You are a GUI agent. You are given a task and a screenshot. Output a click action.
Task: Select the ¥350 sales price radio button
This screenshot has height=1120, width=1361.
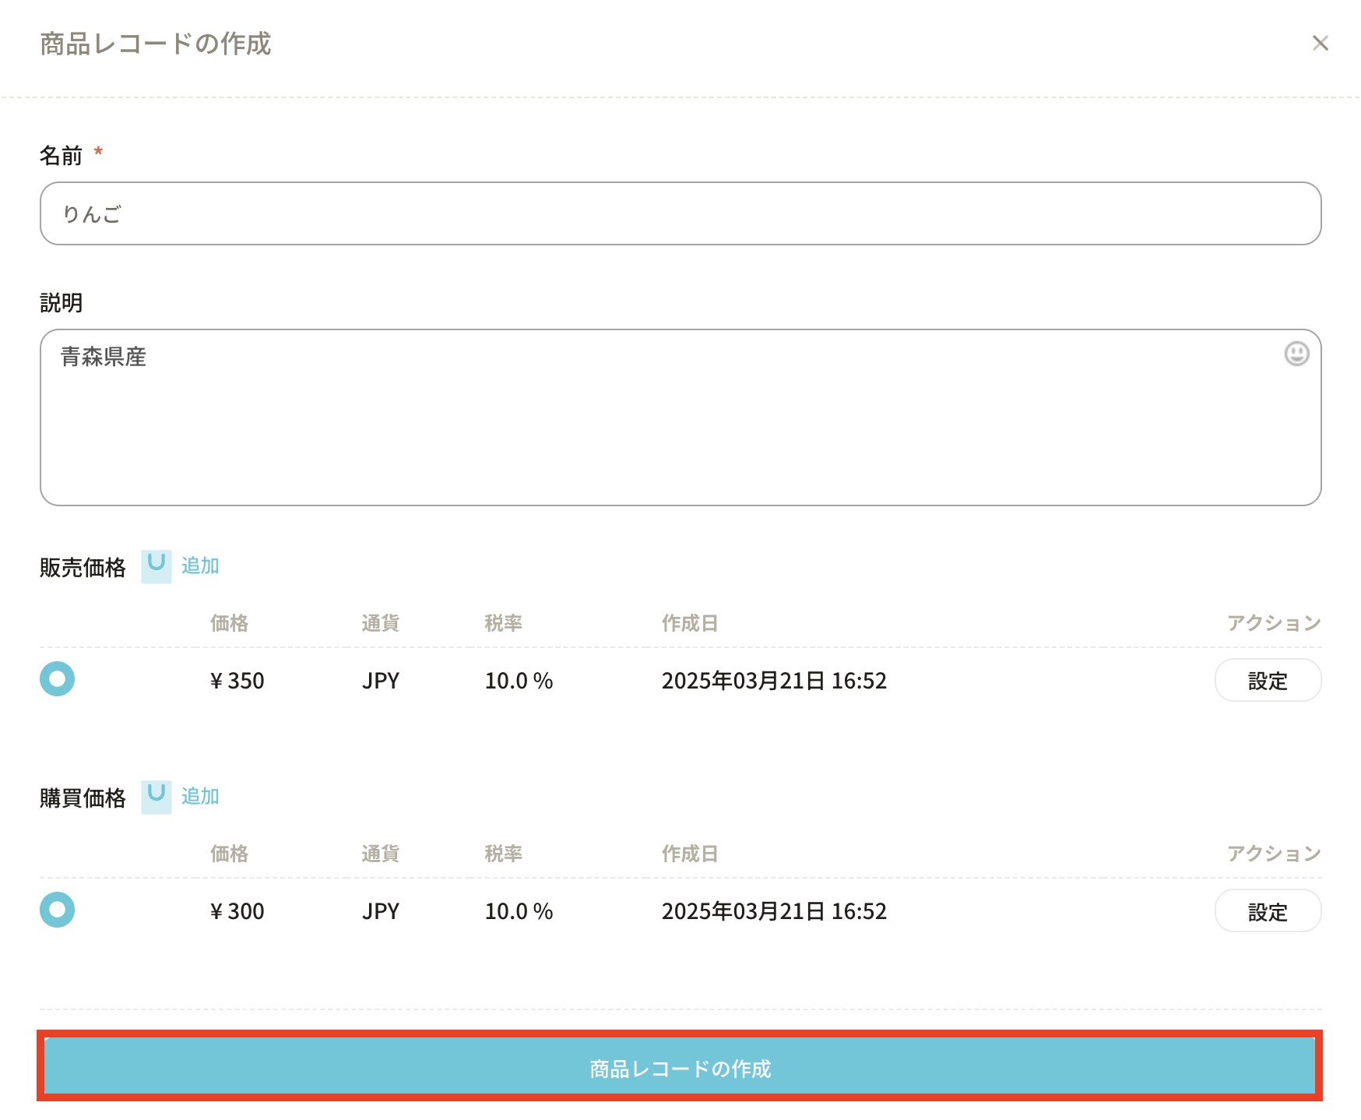pos(58,679)
